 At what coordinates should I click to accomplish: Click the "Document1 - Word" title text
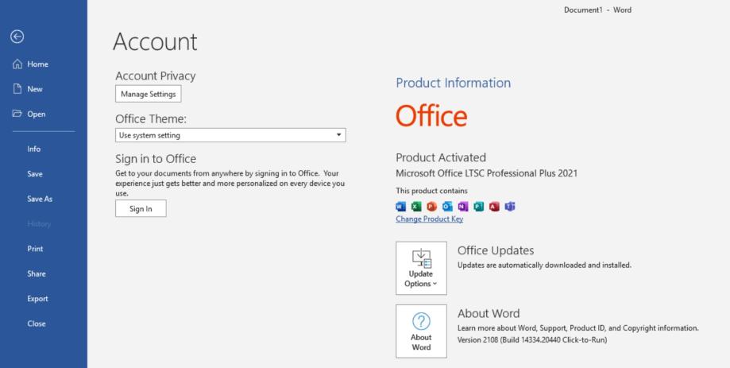(x=598, y=10)
